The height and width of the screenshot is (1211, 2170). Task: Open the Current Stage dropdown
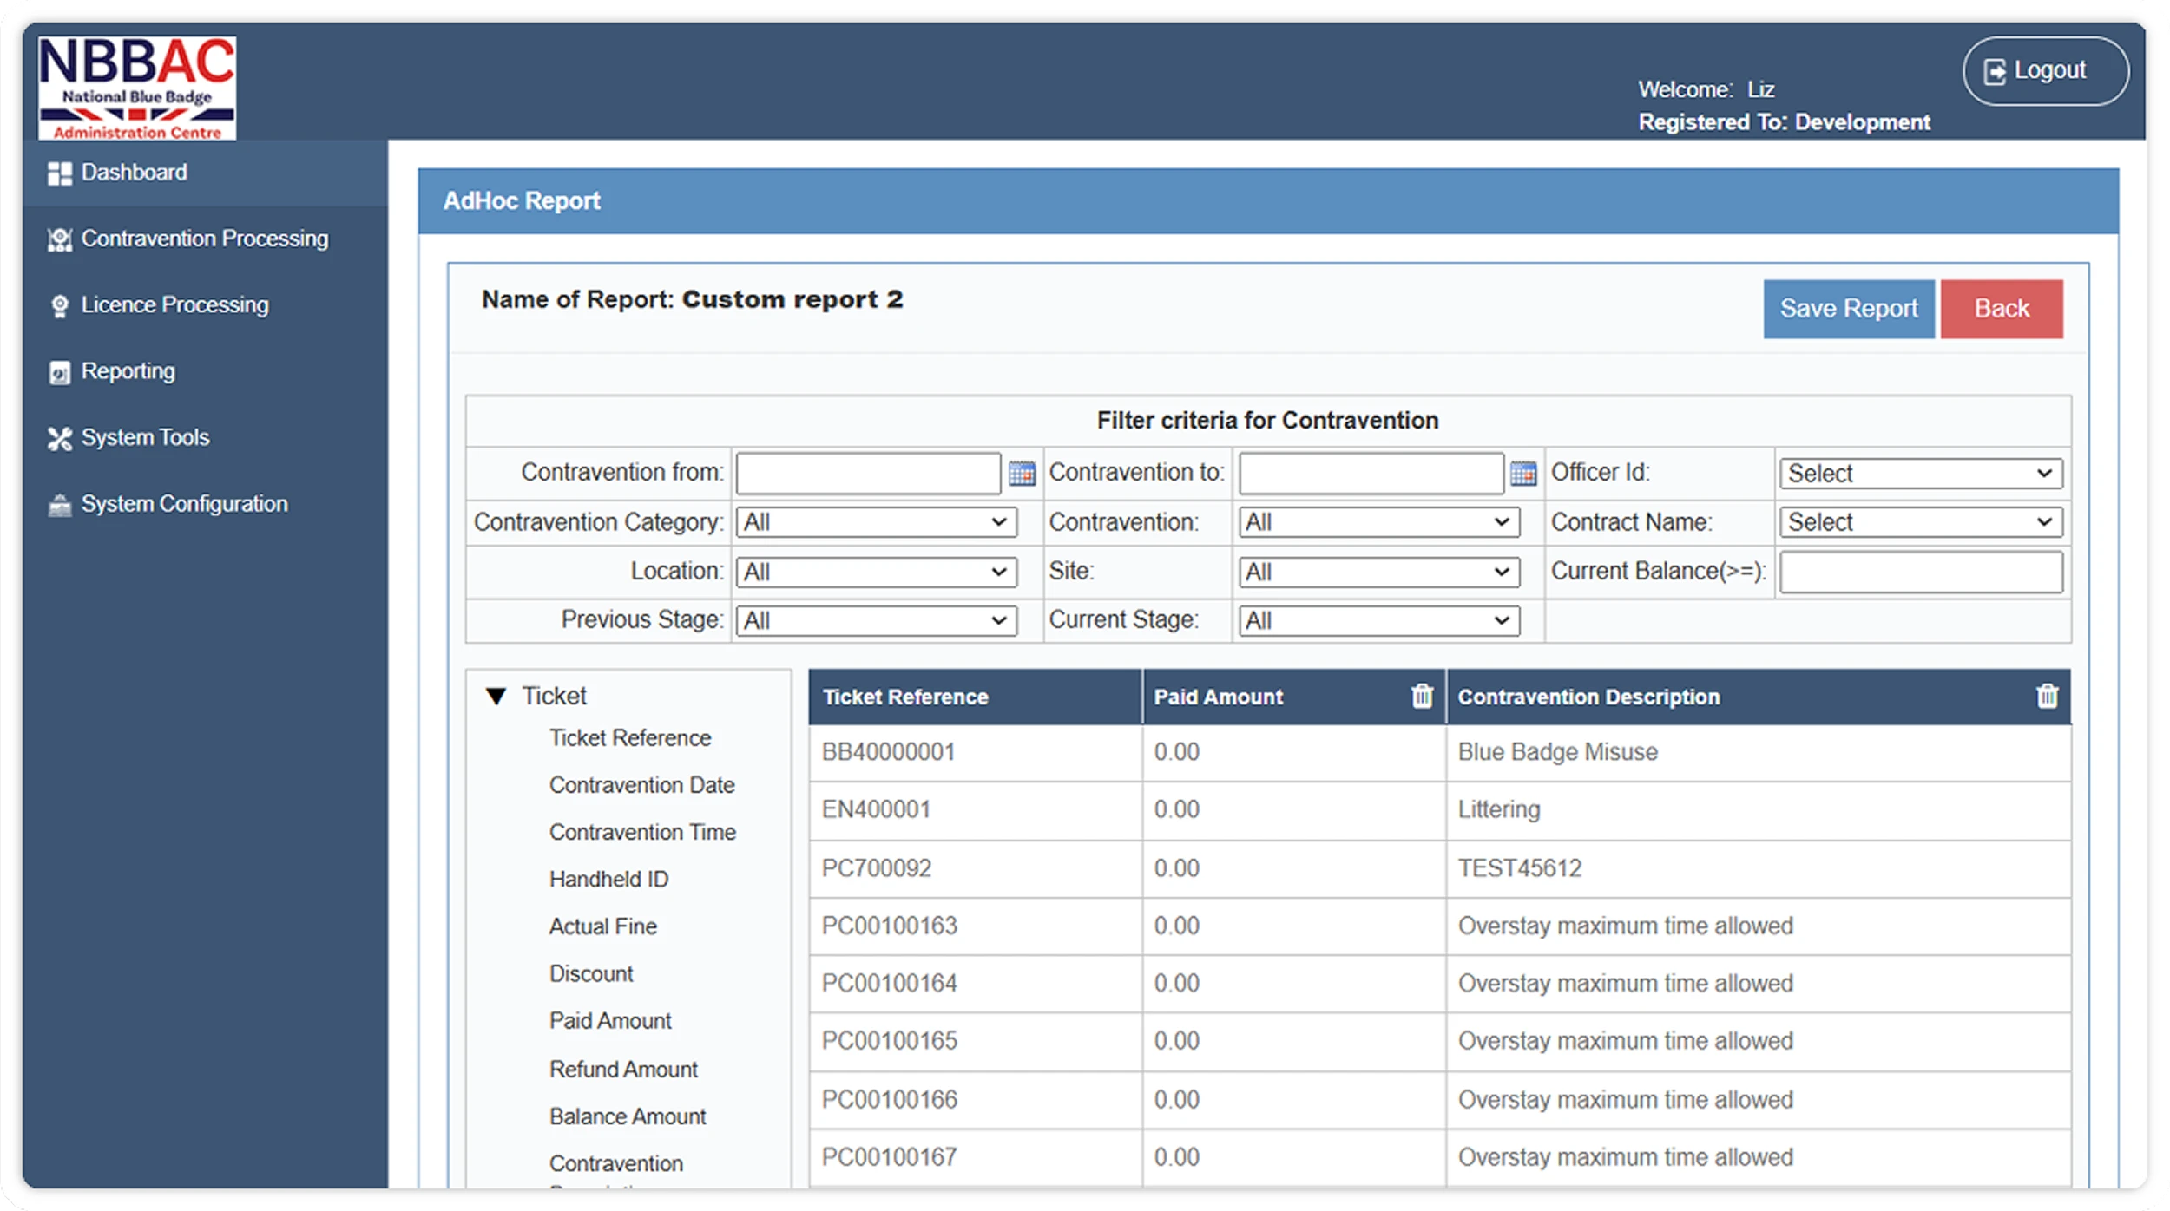click(x=1378, y=621)
